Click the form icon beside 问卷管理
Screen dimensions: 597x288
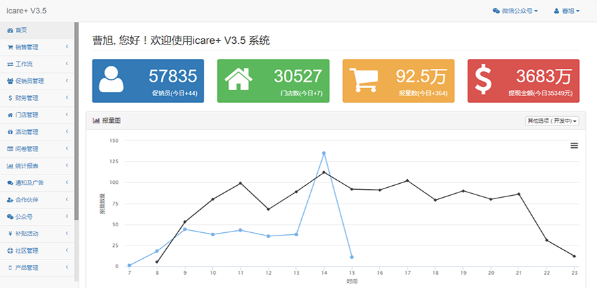coord(10,149)
